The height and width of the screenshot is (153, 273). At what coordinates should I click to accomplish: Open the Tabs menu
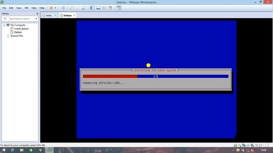pos(34,8)
